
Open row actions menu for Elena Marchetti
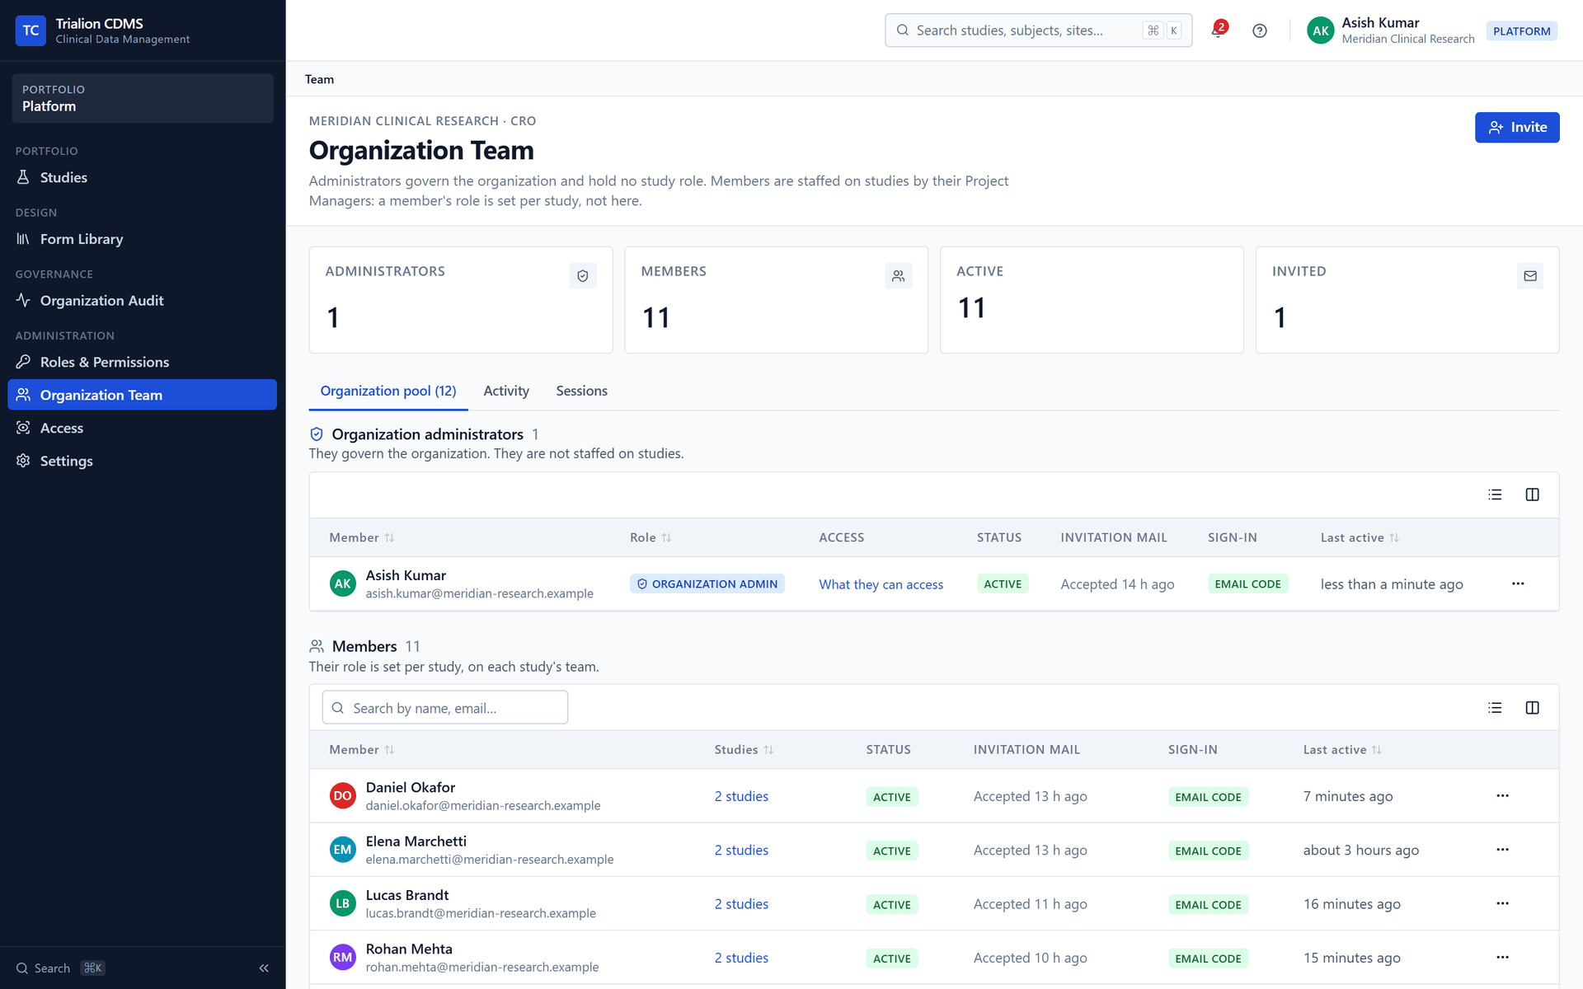[1502, 849]
